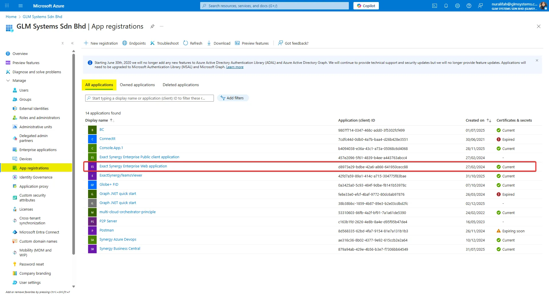549x295 pixels.
Task: Open portal settings gear icon
Action: click(457, 6)
